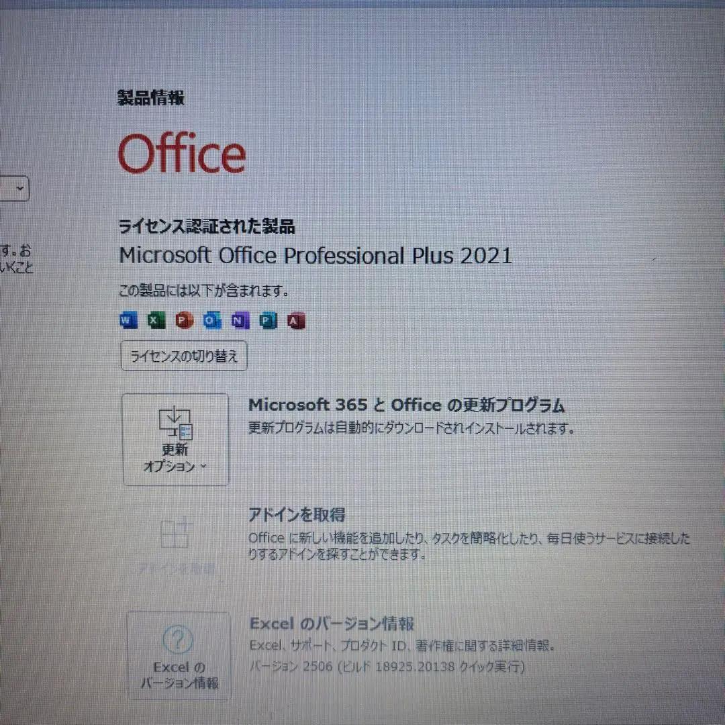
Task: Open the Excel のバージョン情報 button
Action: (x=179, y=656)
